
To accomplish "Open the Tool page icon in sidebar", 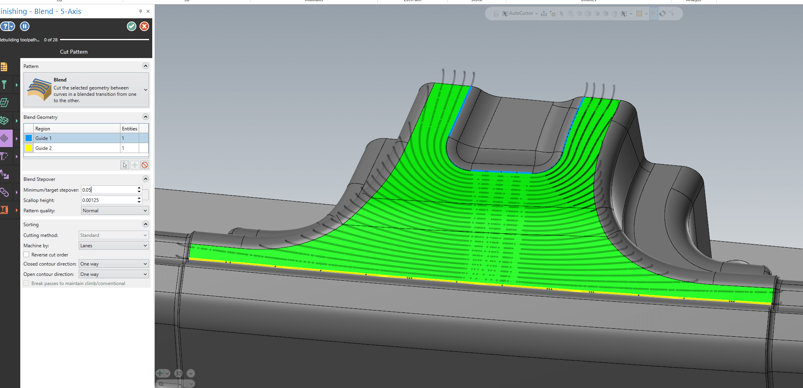I will click(4, 85).
